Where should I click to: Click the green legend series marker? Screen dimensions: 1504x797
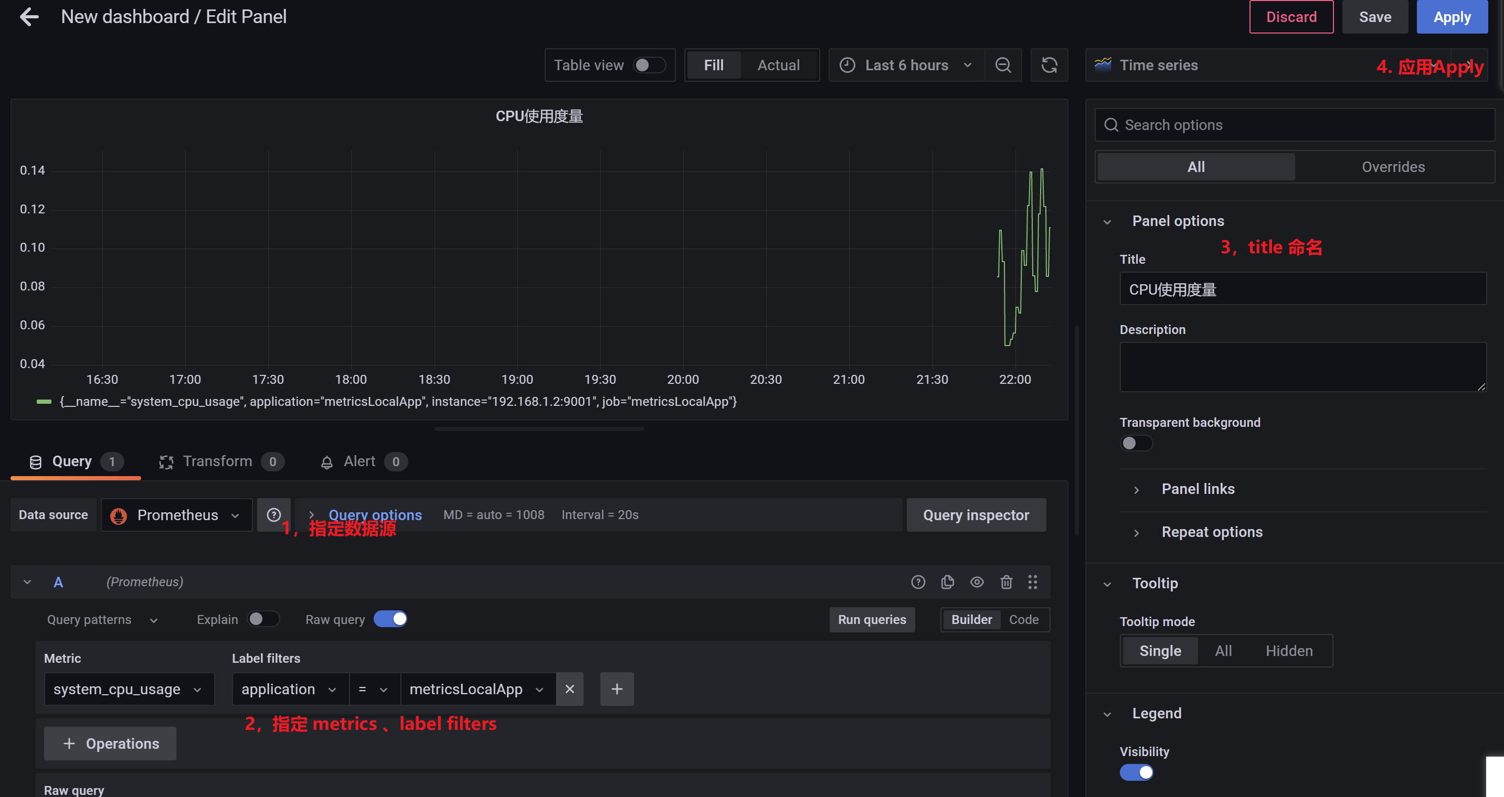coord(44,402)
